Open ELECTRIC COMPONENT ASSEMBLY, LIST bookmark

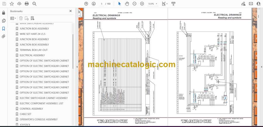coord(41,103)
